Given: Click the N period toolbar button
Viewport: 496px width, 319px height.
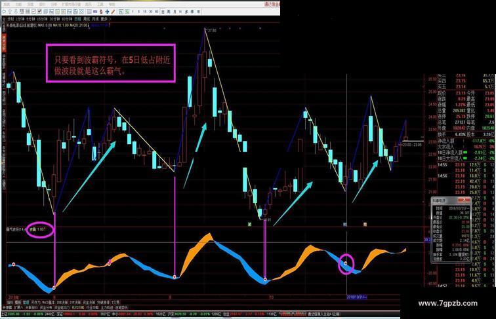Looking at the screenshot, I should point(180,12).
